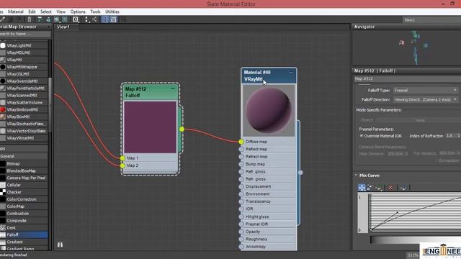Toggle Show Background in Preview icon
The height and width of the screenshot is (259, 461).
(x=65, y=19)
